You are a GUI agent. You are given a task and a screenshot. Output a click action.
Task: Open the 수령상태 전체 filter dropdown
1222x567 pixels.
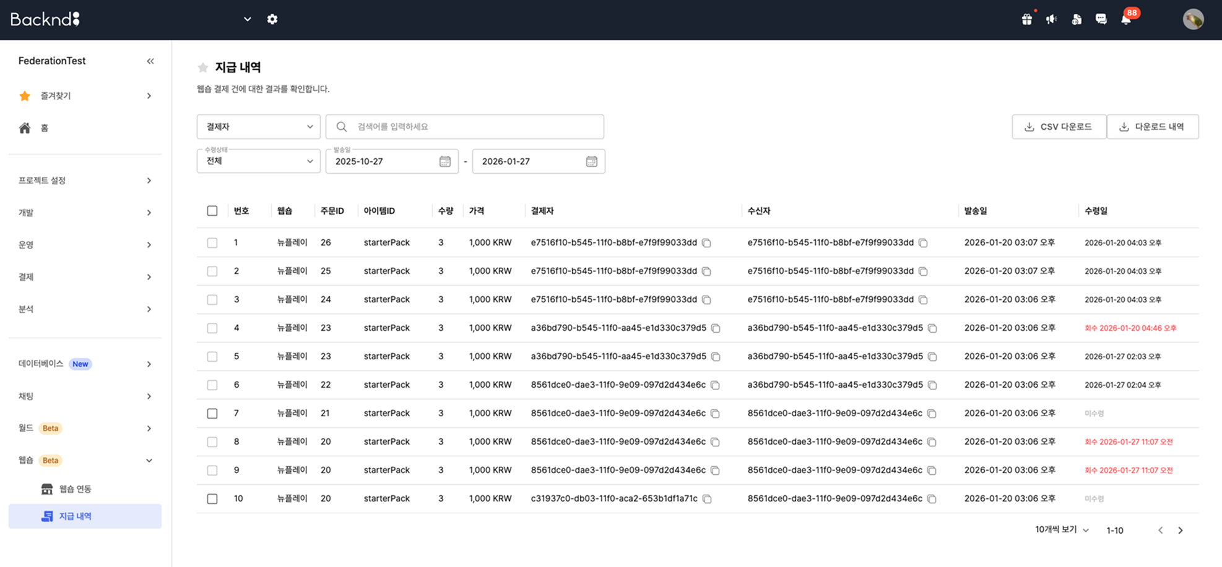coord(259,161)
